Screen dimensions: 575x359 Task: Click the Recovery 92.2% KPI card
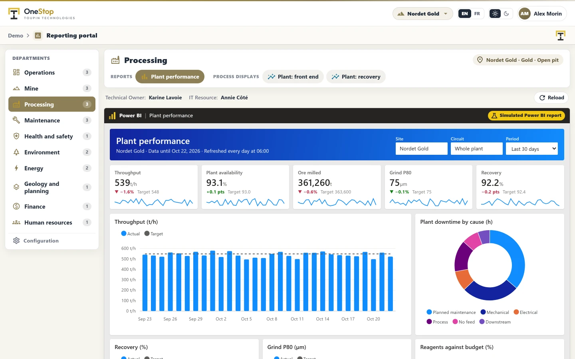coord(520,187)
